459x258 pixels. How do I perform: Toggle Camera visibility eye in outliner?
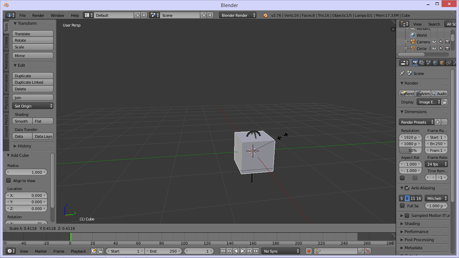pyautogui.click(x=434, y=42)
